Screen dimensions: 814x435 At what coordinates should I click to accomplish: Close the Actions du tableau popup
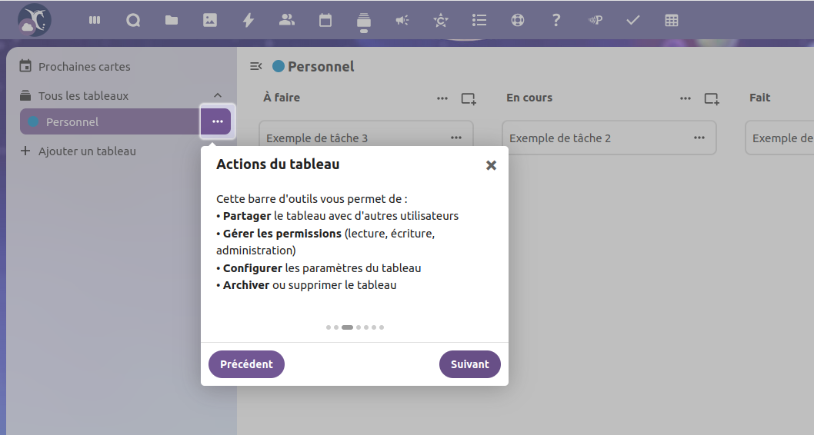pos(491,165)
